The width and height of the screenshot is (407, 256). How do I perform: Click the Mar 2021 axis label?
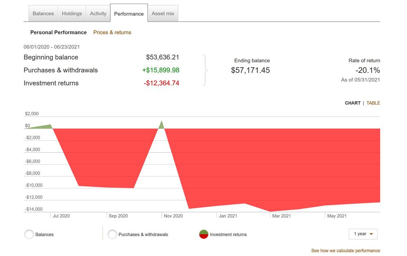[281, 216]
